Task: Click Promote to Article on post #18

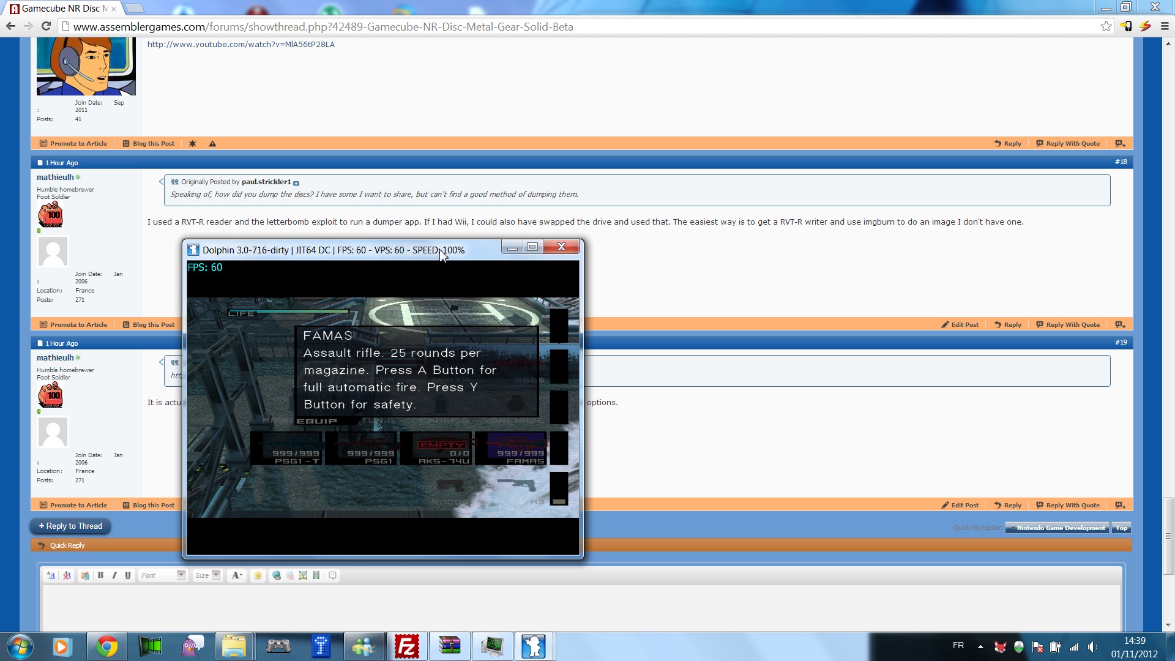Action: pyautogui.click(x=73, y=324)
